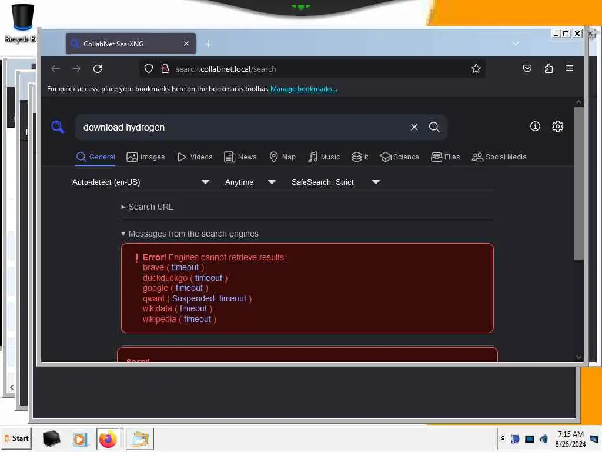Go forward using browser forward arrow
The width and height of the screenshot is (602, 452).
click(x=76, y=69)
